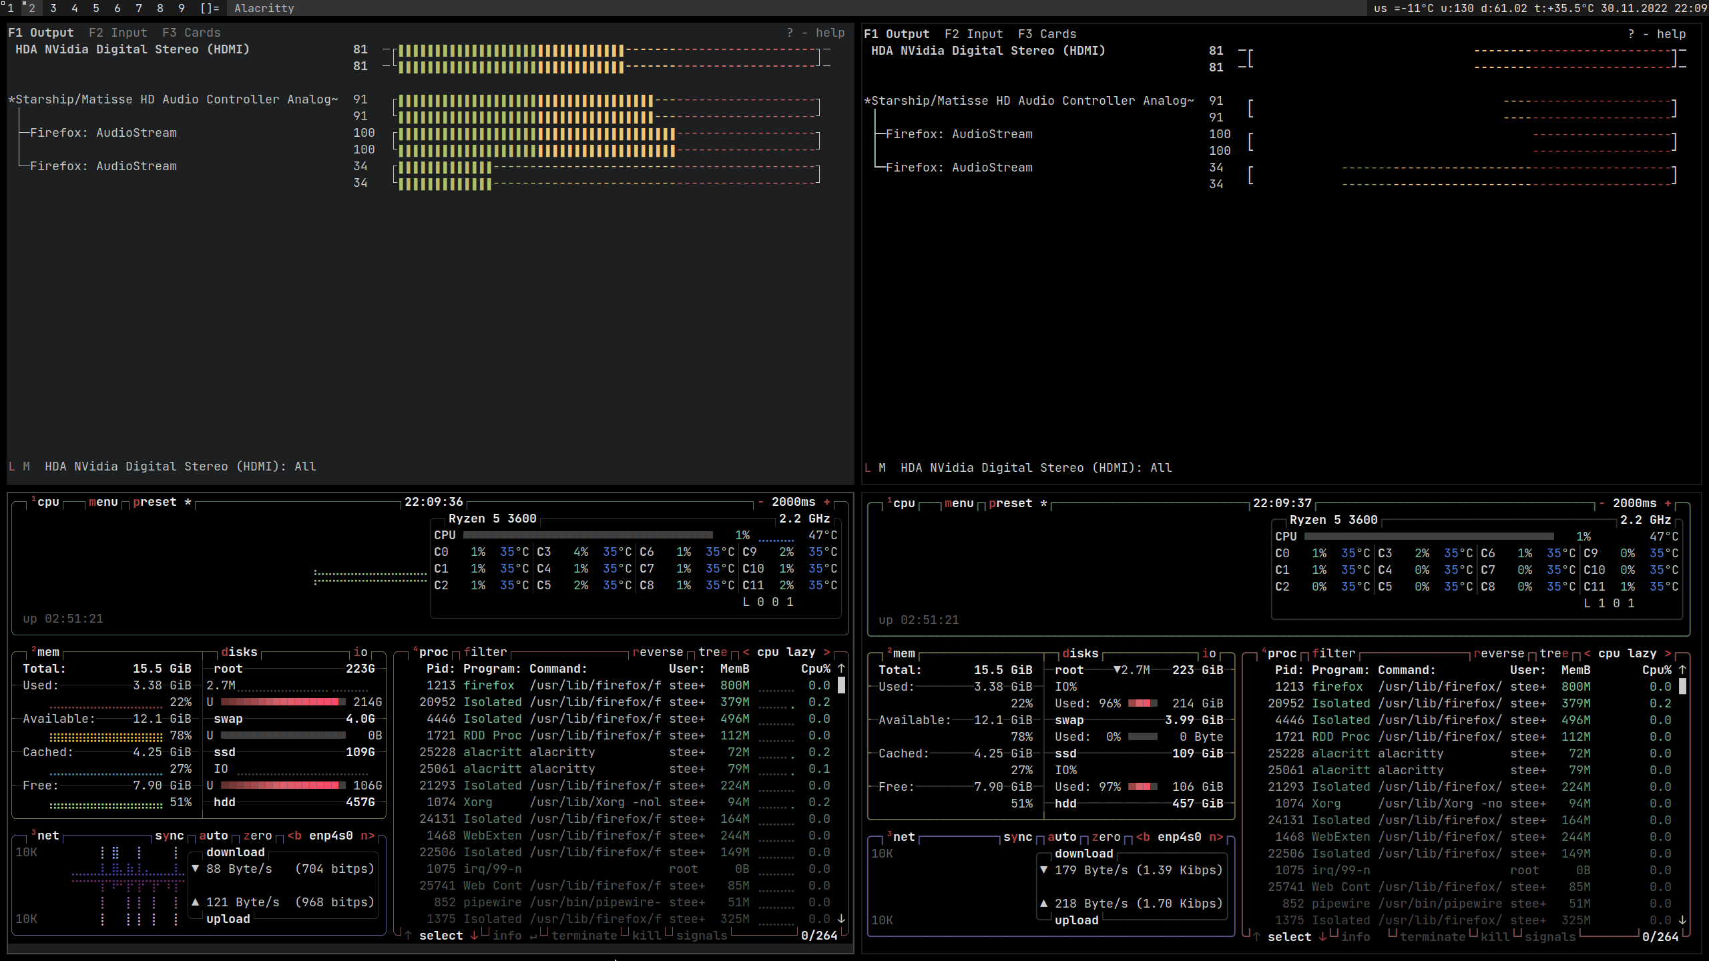Adjust the Starship/Matisse Analog volume bar in left mixer
The image size is (1709, 961).
607,107
